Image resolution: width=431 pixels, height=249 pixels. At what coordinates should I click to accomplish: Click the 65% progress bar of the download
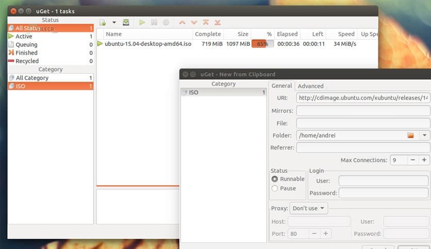262,44
